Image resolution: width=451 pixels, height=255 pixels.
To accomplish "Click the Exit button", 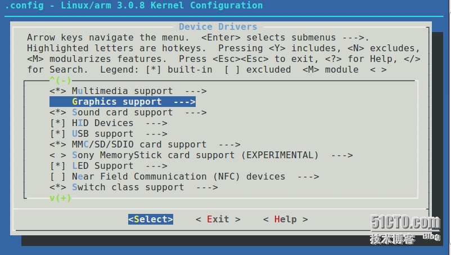I will [x=218, y=220].
